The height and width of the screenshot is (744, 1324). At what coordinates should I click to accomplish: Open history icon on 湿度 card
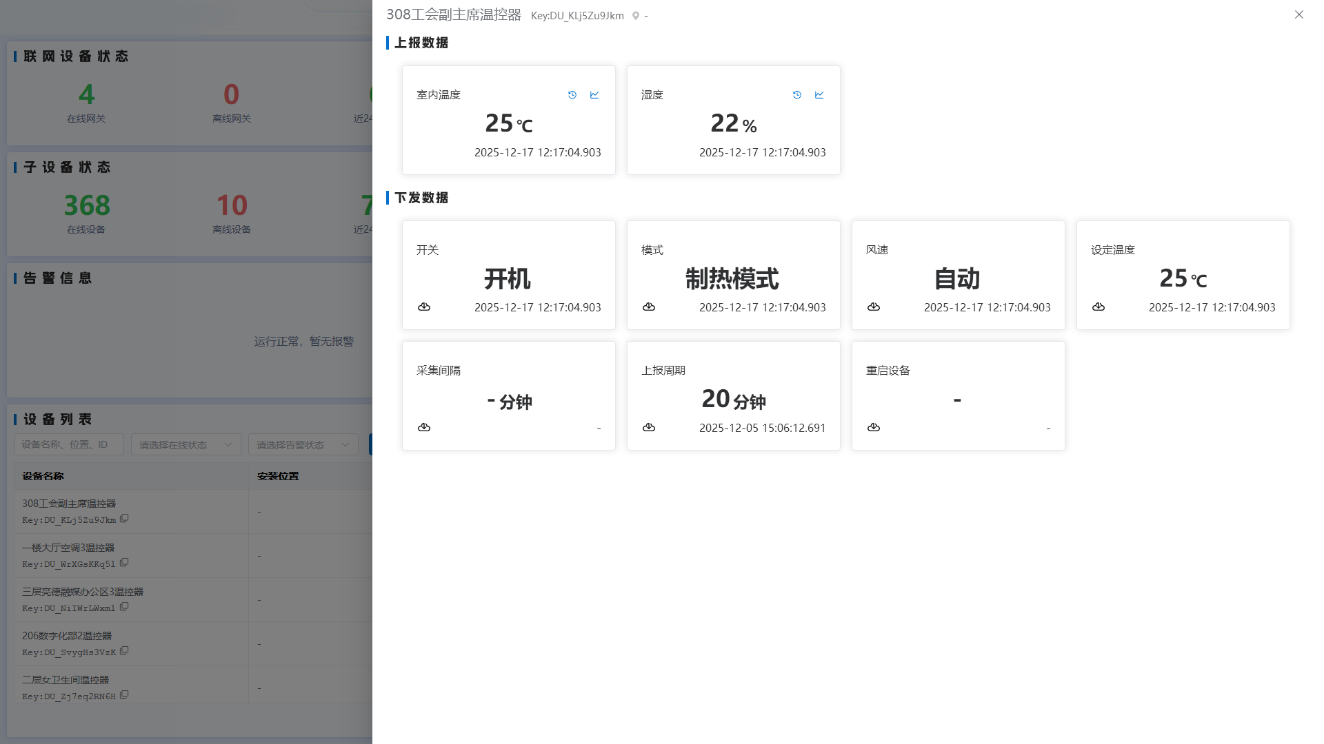(x=797, y=95)
